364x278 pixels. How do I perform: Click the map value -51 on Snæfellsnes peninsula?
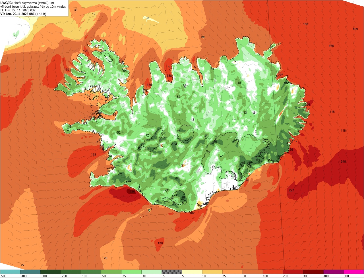[x=71, y=126]
